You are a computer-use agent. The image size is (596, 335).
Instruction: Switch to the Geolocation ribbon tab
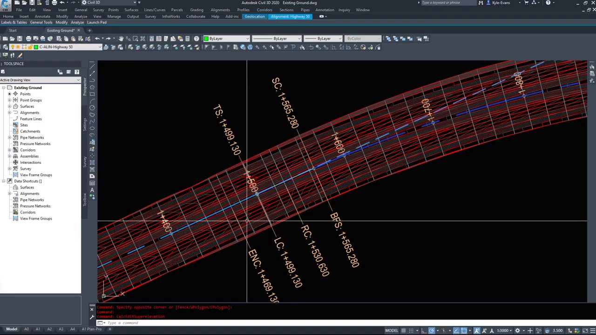(255, 16)
